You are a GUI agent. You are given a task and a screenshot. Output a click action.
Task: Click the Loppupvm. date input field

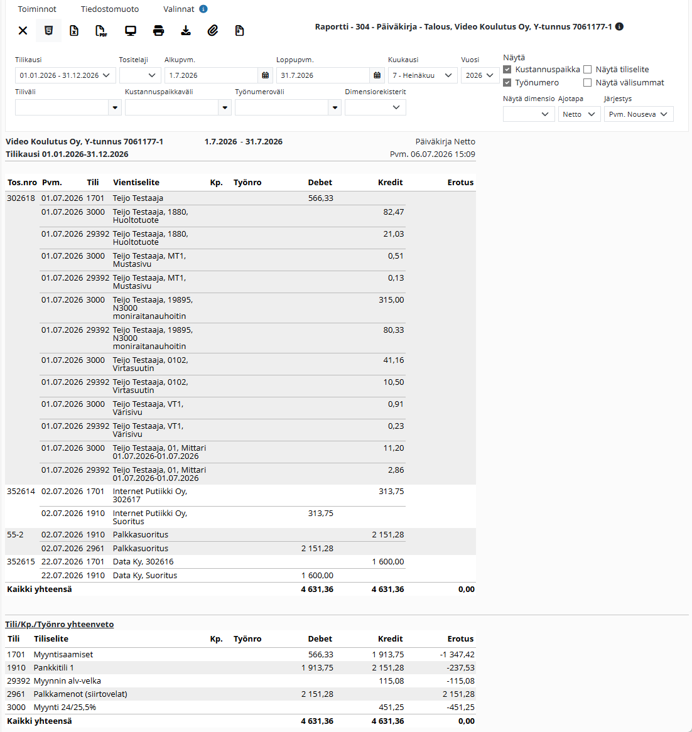[323, 75]
